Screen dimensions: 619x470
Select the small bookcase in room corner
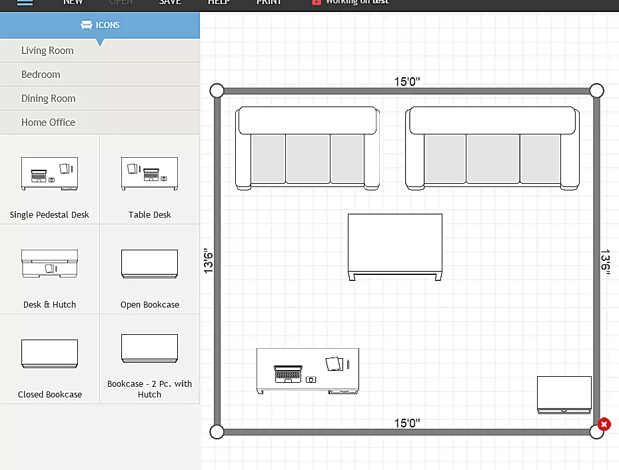[564, 395]
